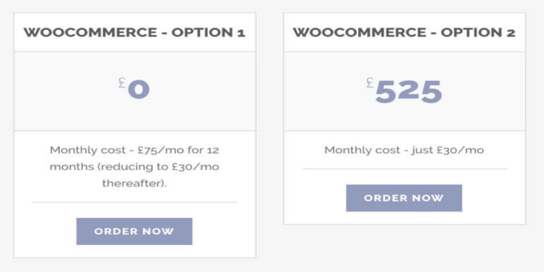
Task: Click the large 525 price figure
Action: (x=408, y=91)
